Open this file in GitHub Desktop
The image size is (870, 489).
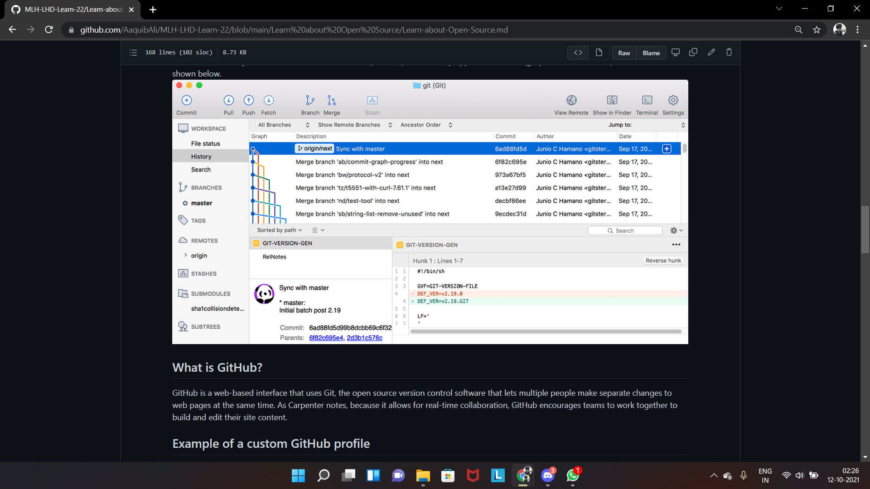[676, 53]
